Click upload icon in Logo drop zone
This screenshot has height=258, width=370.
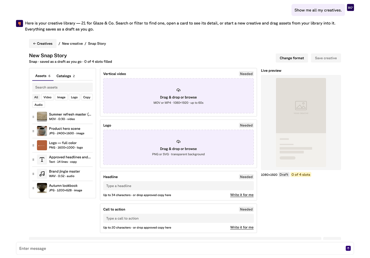pyautogui.click(x=178, y=142)
